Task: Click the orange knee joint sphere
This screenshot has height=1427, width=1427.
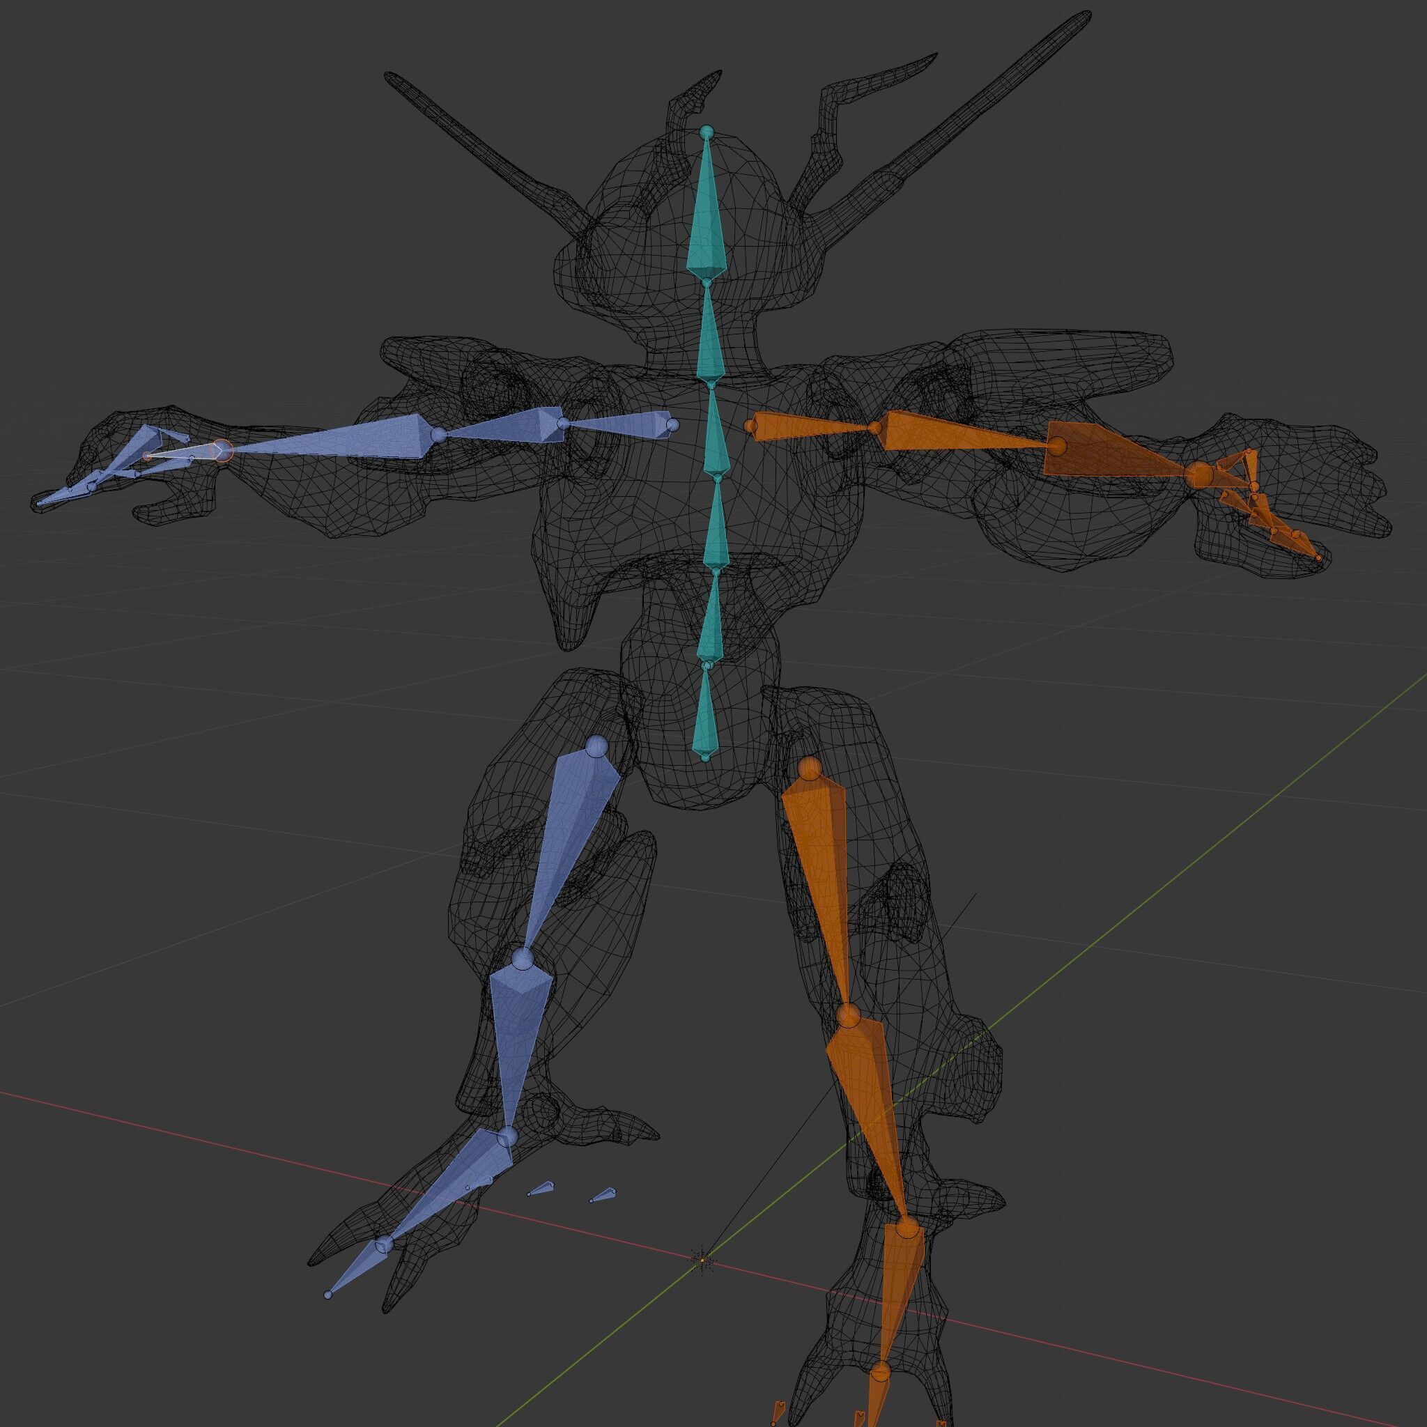Action: [848, 1017]
